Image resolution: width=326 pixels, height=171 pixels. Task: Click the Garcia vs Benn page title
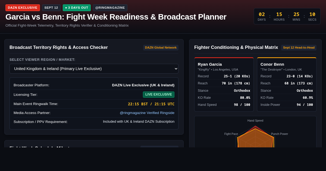[x=116, y=17]
